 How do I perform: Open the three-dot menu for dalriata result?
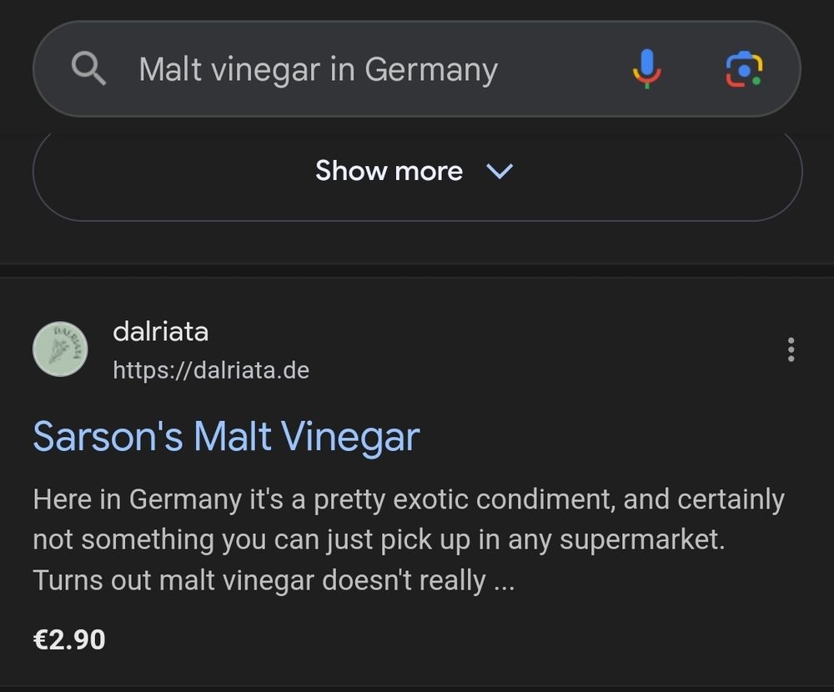click(791, 349)
